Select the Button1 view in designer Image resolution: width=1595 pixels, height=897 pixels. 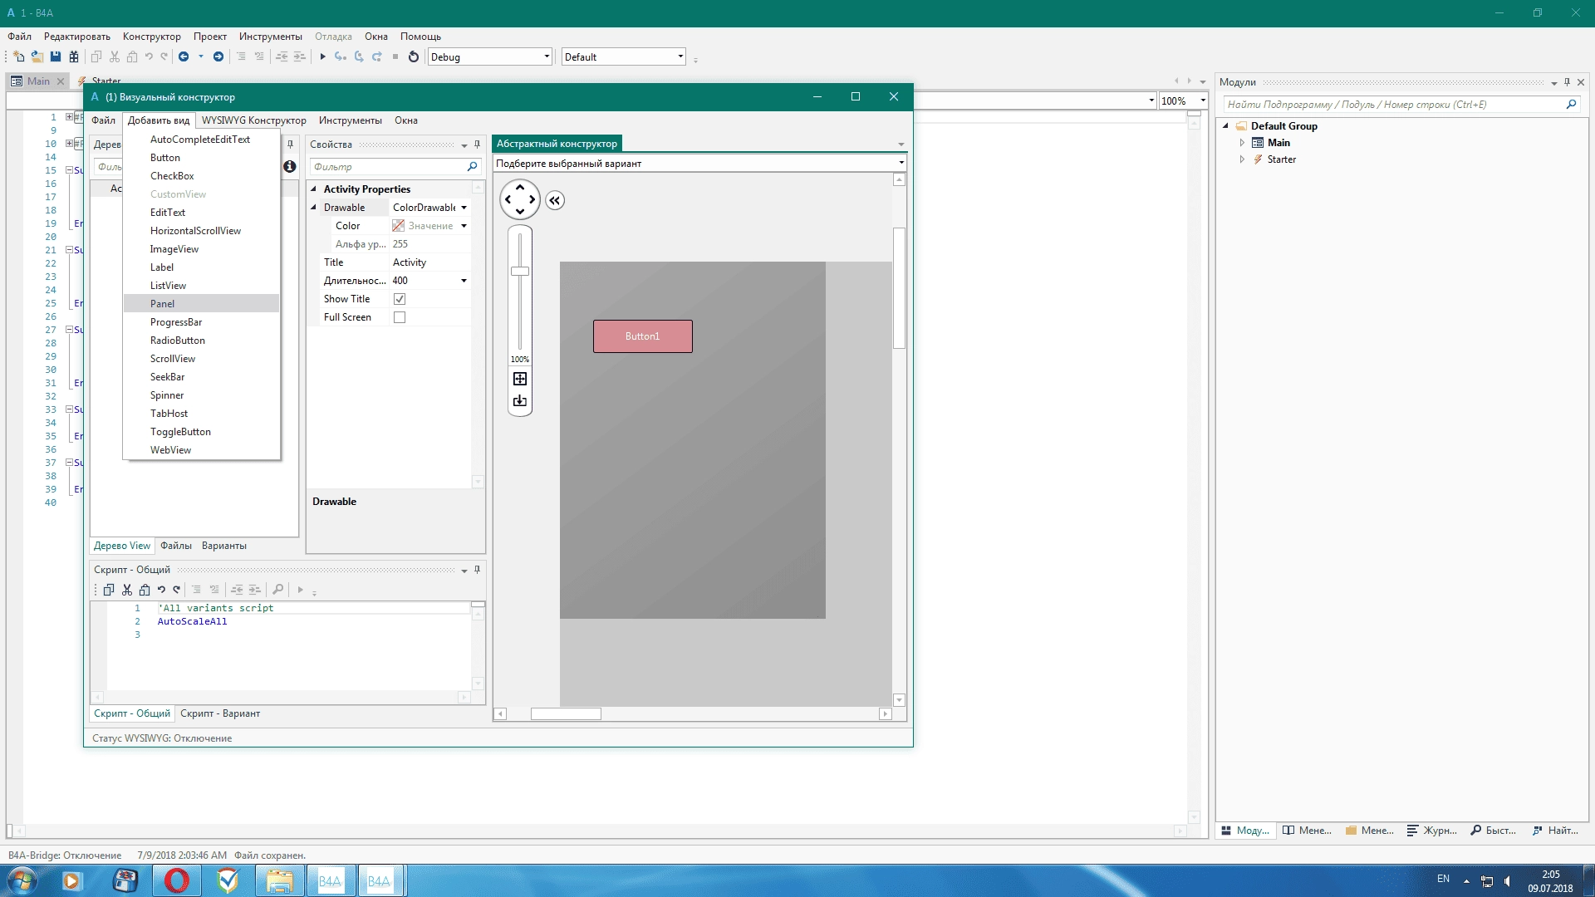(x=642, y=336)
